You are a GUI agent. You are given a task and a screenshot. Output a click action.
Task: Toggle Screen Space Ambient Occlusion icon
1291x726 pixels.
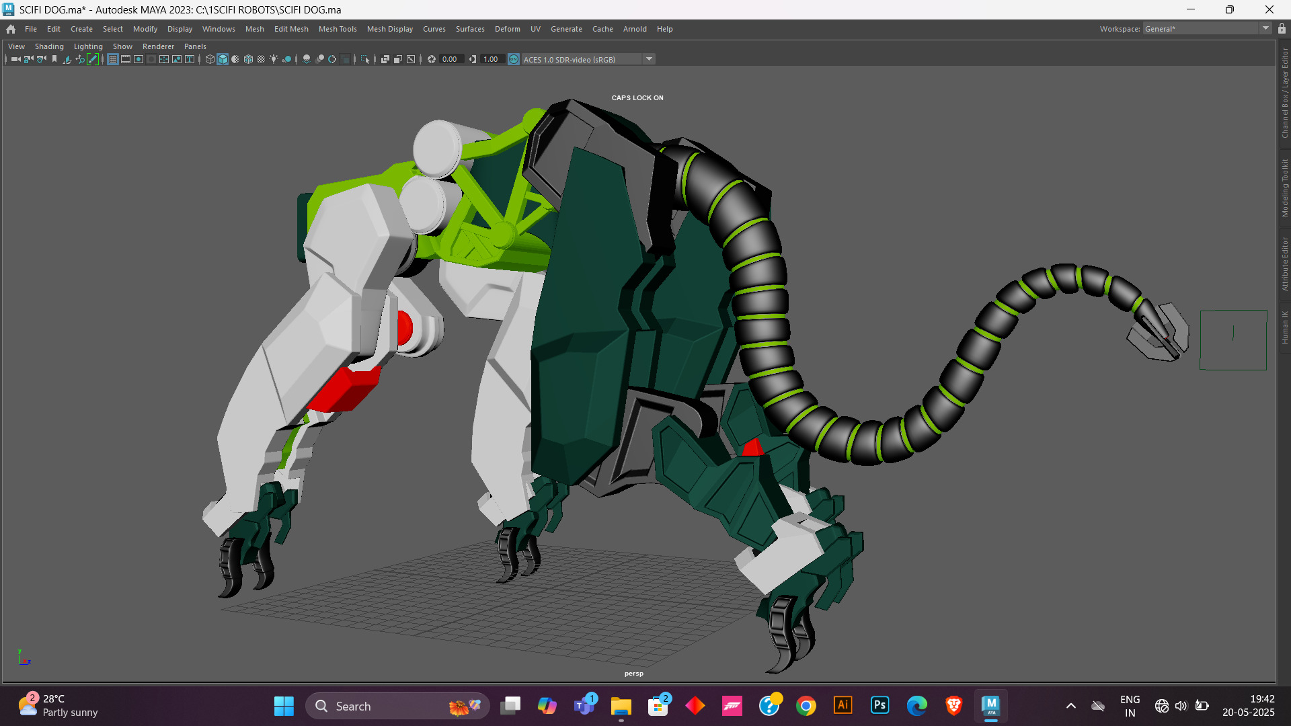pyautogui.click(x=307, y=59)
